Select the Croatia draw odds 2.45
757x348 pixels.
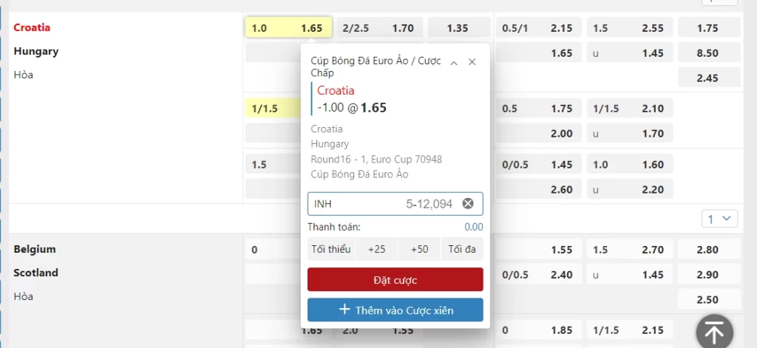(x=709, y=78)
